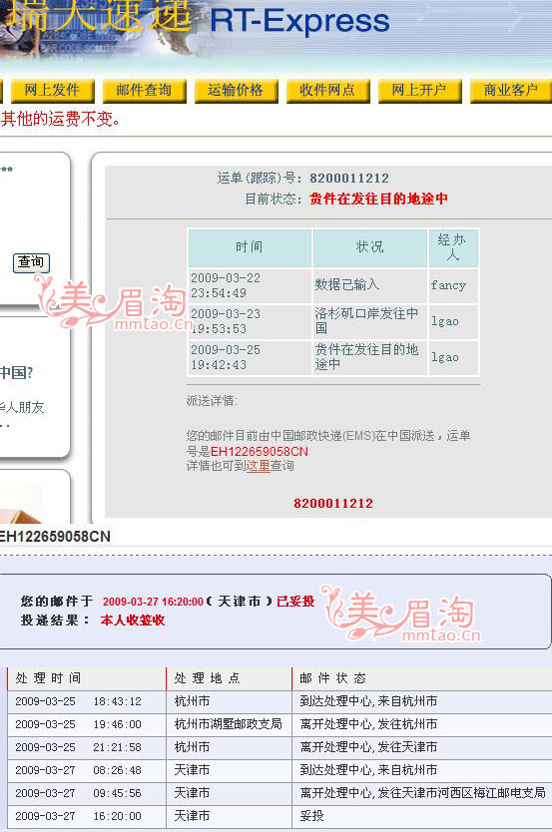
Task: Click the EMS number EH122659058CN link
Action: pyautogui.click(x=259, y=452)
